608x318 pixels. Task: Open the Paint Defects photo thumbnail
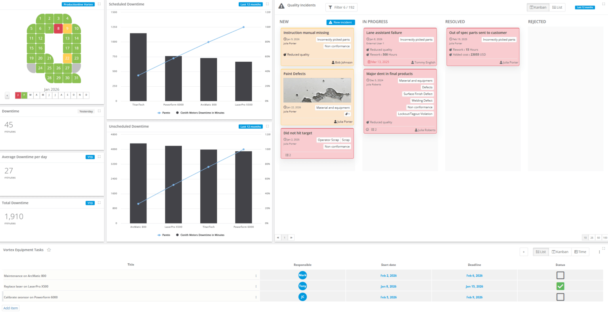317,90
